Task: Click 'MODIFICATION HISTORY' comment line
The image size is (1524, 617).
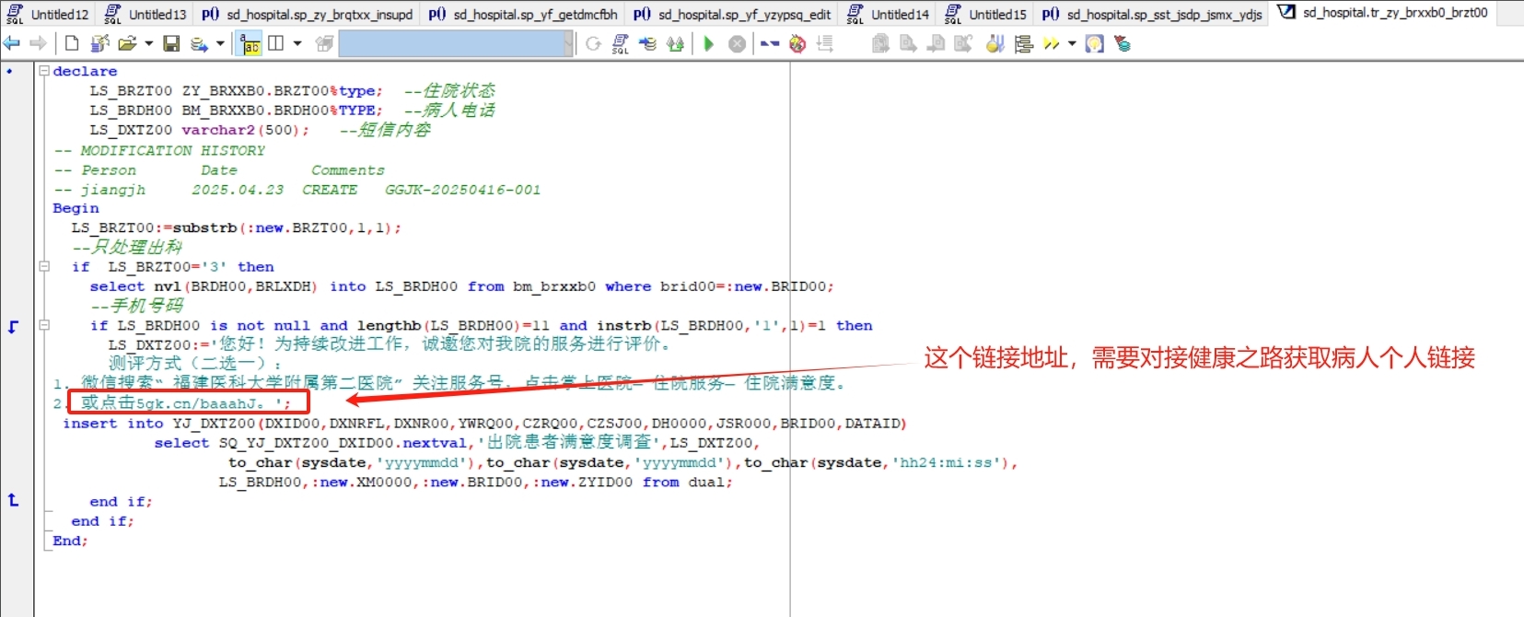Action: click(172, 150)
